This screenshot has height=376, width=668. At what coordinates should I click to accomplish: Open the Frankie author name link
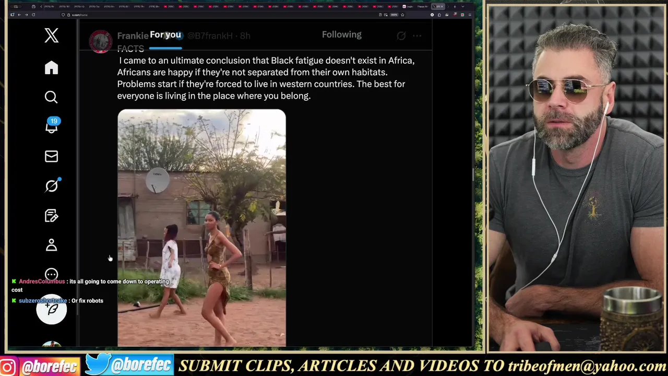133,36
